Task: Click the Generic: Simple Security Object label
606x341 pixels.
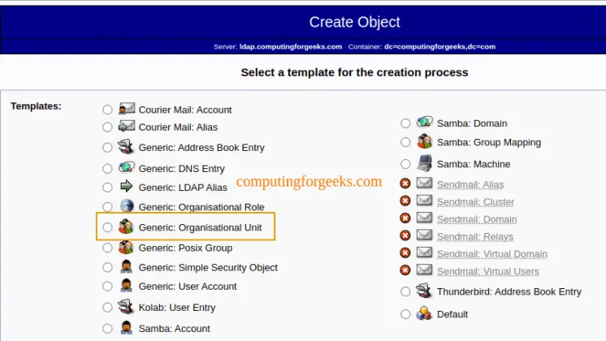Action: coord(208,267)
